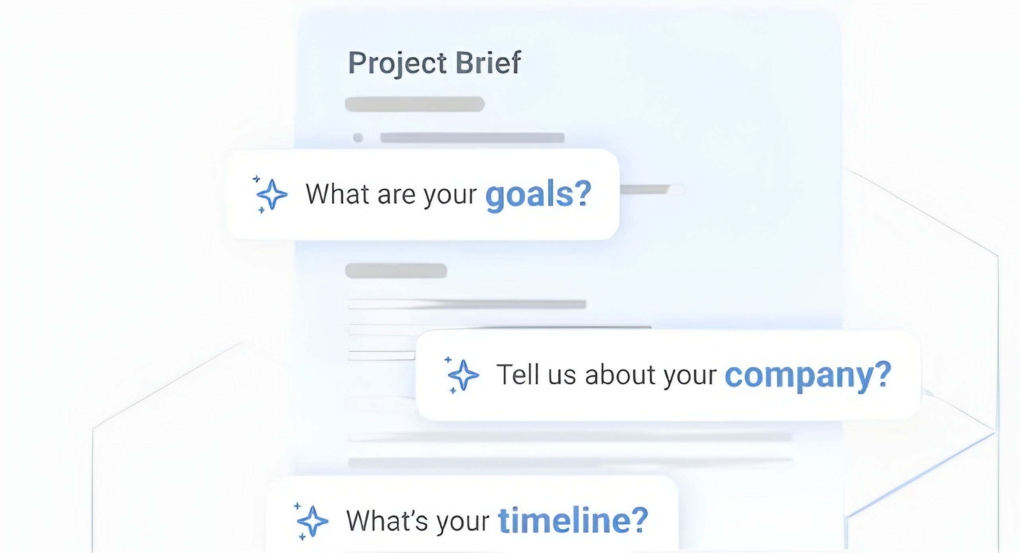Click the placeholder line just above the timeline card
This screenshot has height=553, width=1020.
click(570, 462)
